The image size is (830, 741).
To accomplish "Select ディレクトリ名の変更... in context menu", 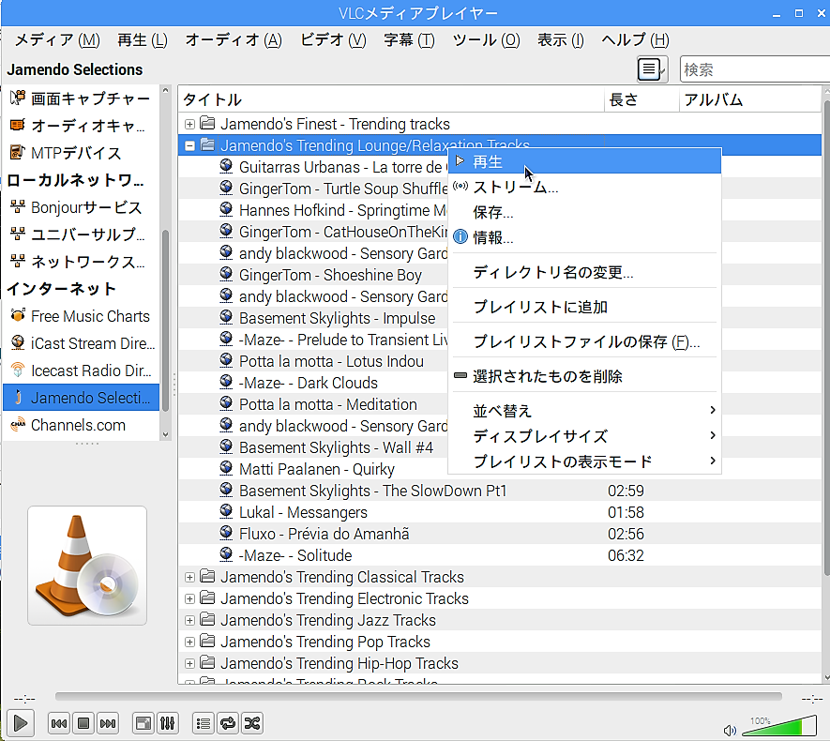I will coord(584,272).
